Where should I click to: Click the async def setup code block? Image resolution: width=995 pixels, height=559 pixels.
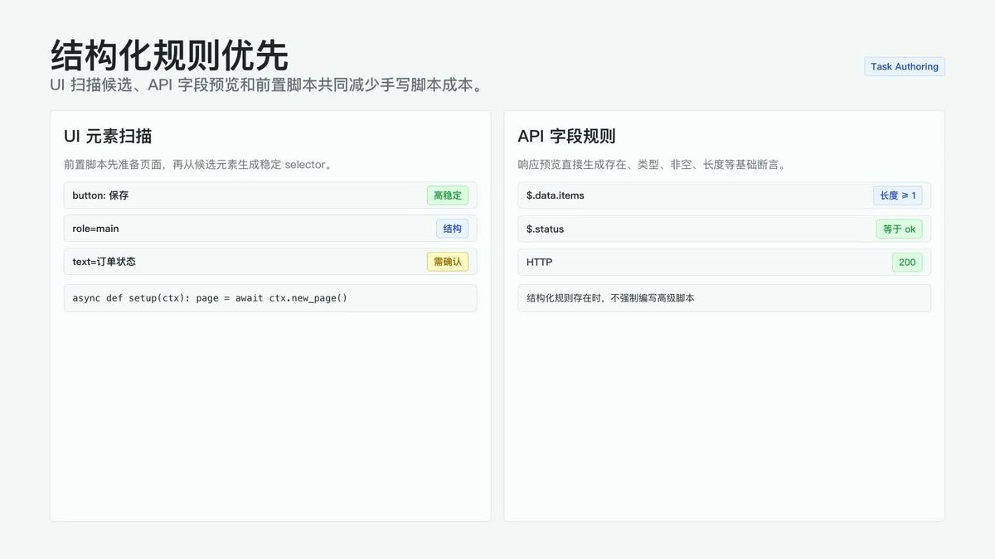[x=270, y=298]
